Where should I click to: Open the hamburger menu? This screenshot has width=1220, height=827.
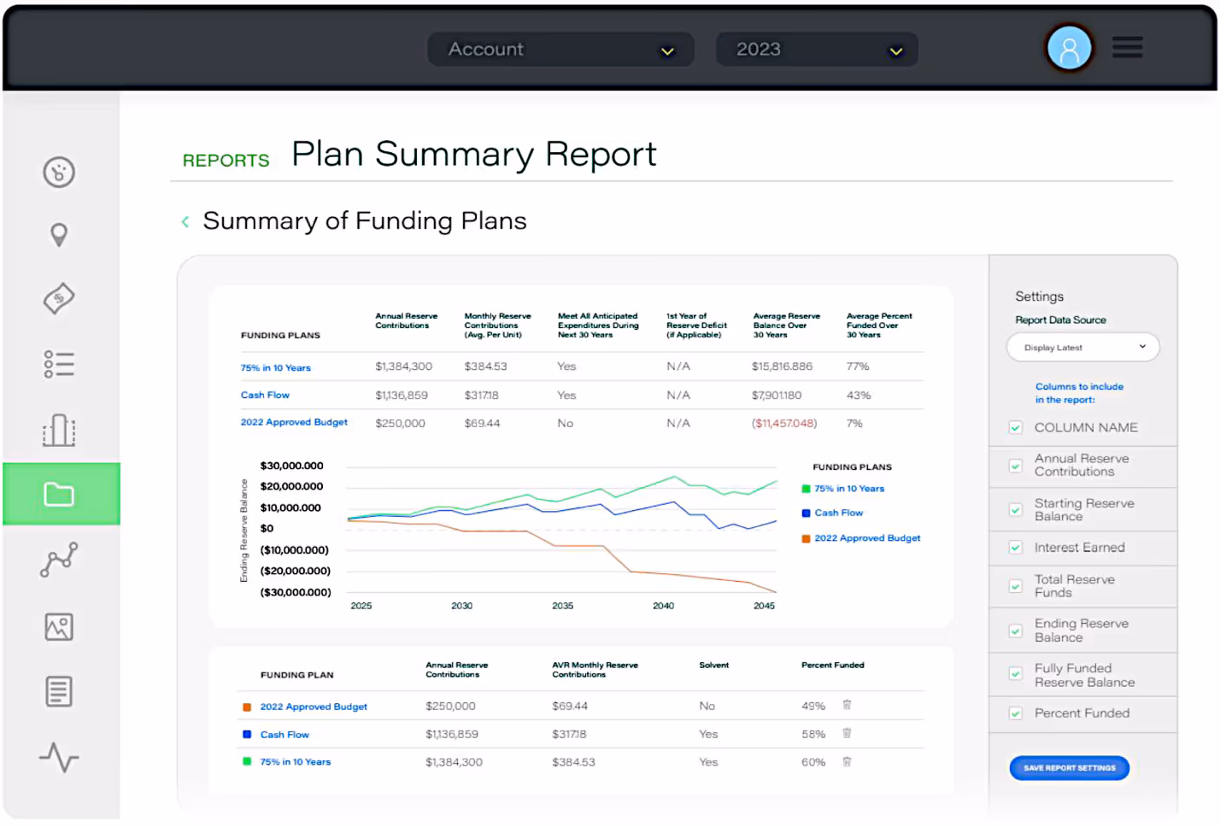coord(1127,48)
